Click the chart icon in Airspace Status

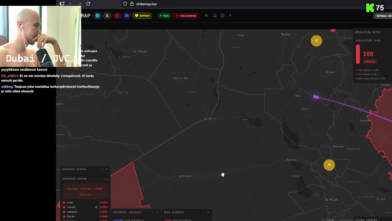tap(107, 179)
